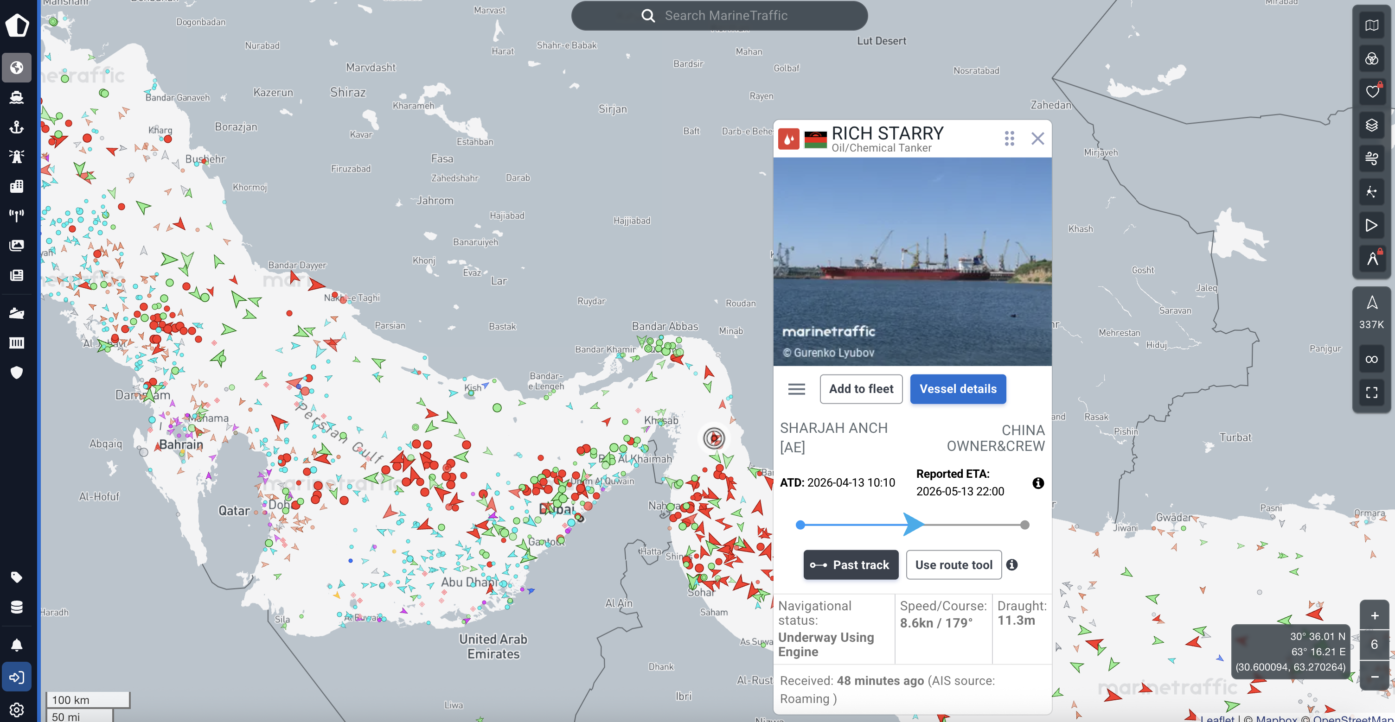This screenshot has height=722, width=1395.
Task: Click the antenna stations icon
Action: (x=16, y=215)
